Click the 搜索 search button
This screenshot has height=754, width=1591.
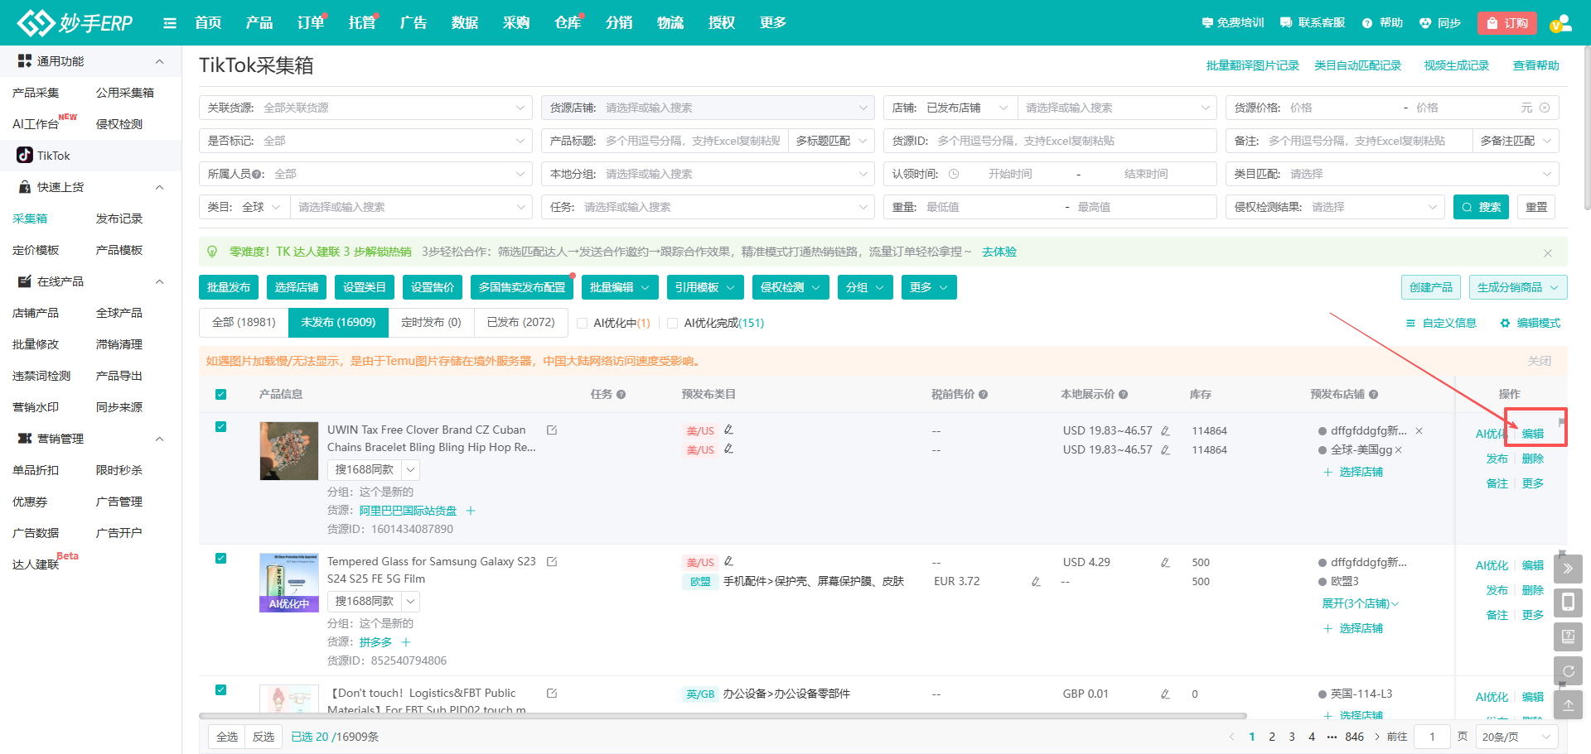pyautogui.click(x=1481, y=207)
